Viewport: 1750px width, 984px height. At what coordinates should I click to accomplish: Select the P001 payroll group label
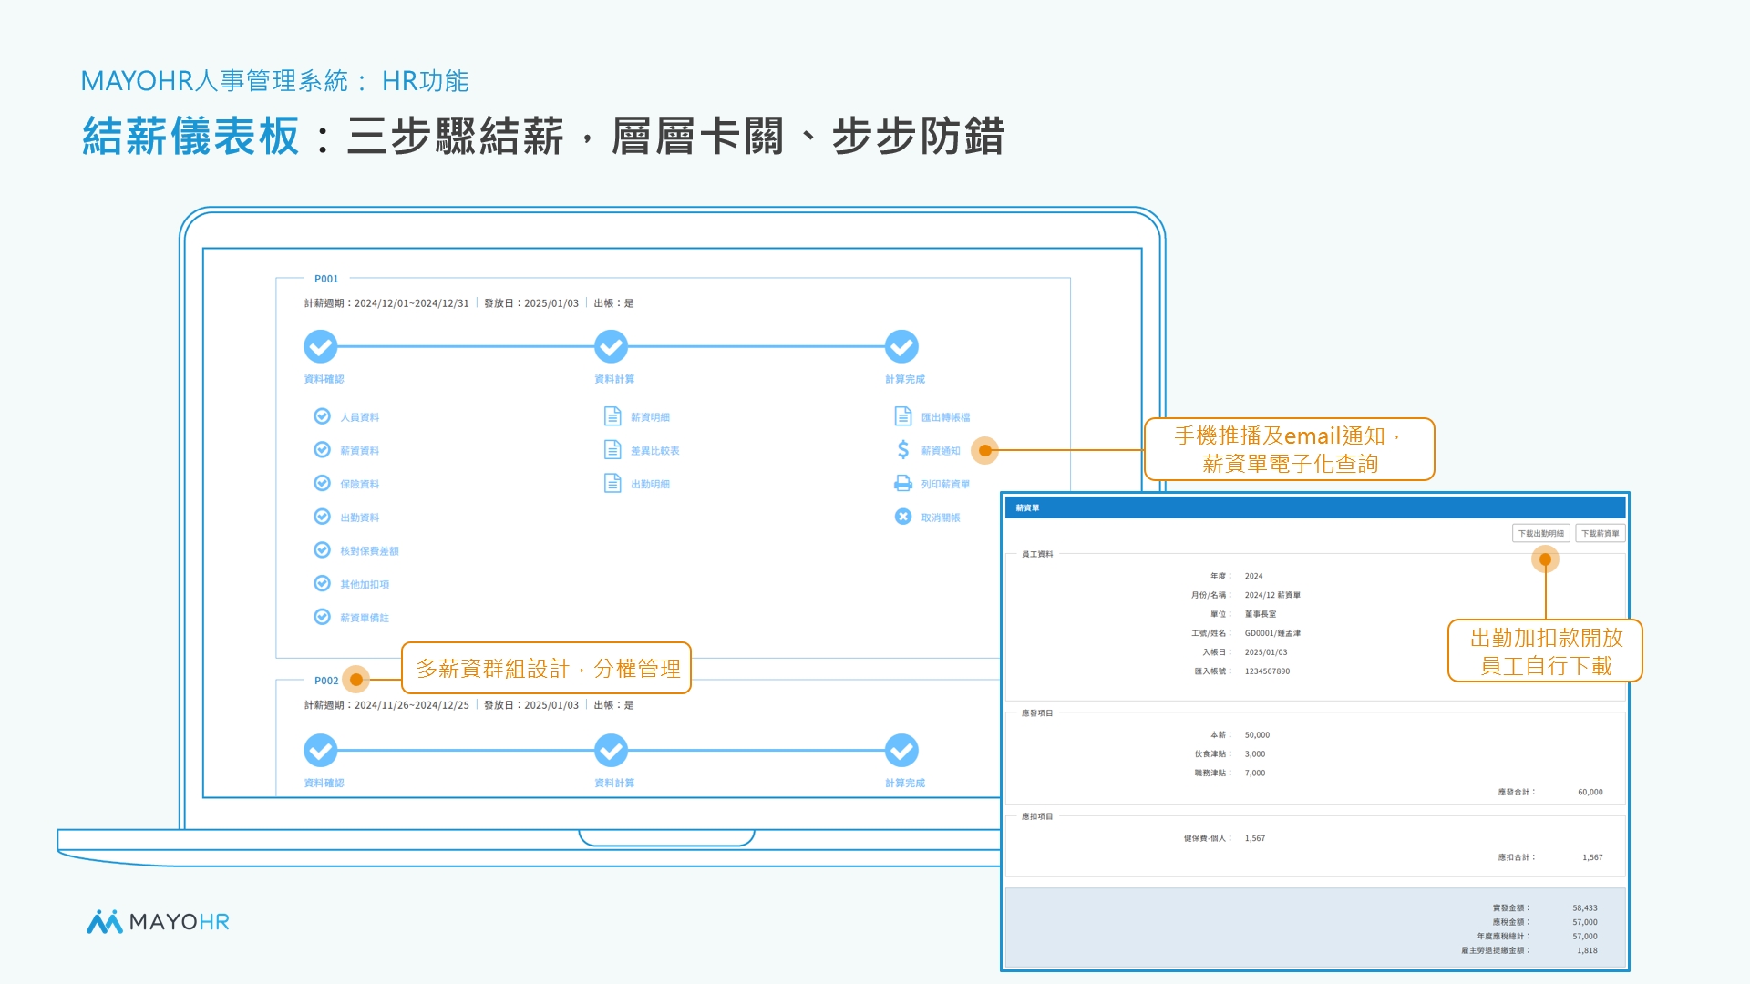tap(326, 279)
